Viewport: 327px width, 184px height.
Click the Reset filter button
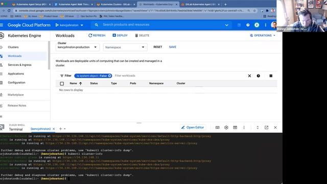coord(158,47)
